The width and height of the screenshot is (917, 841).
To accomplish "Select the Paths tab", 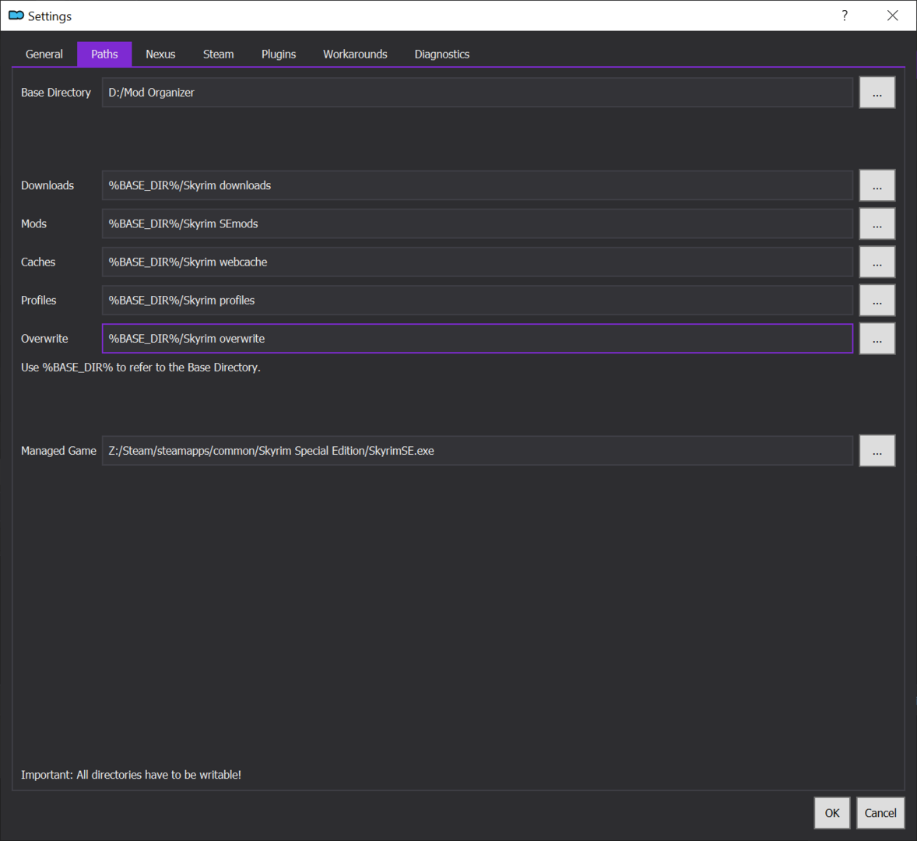I will pyautogui.click(x=104, y=55).
